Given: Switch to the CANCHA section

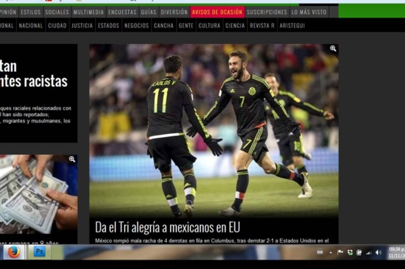Looking at the screenshot, I should (164, 25).
